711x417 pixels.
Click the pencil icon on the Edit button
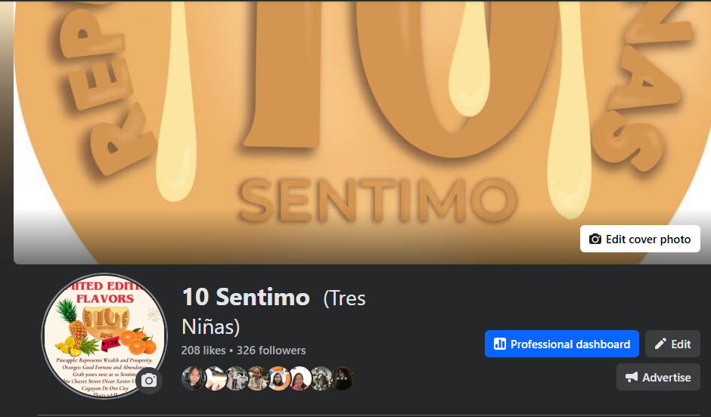pos(660,344)
